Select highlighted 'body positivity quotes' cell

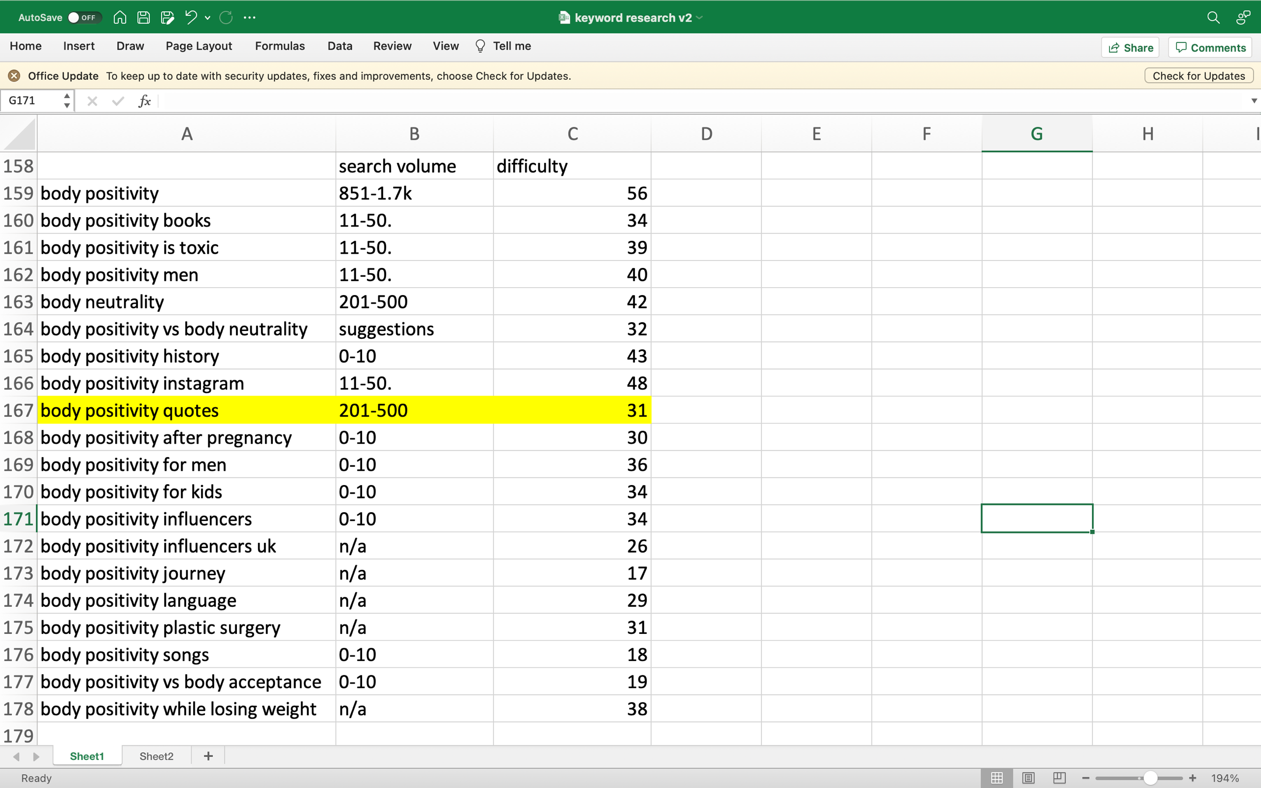(187, 410)
